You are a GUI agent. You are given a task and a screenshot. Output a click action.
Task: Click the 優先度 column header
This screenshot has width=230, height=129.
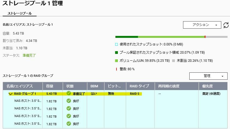207,86
